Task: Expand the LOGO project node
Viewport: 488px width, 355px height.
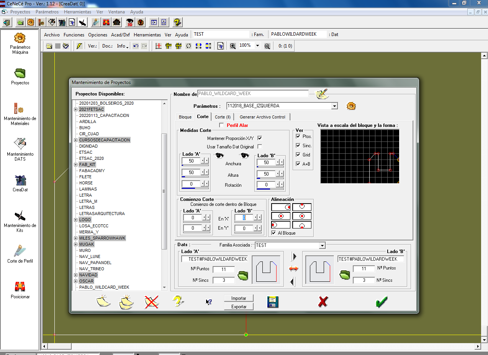Action: [x=76, y=220]
